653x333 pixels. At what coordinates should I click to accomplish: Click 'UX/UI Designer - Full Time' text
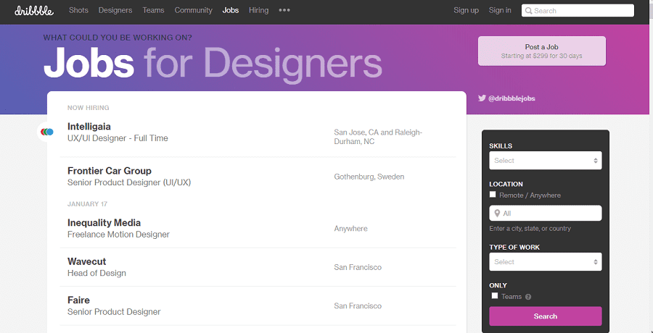tap(118, 138)
